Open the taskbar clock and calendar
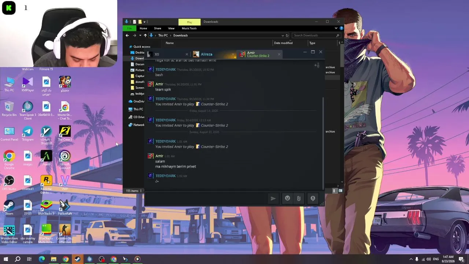 click(448, 259)
